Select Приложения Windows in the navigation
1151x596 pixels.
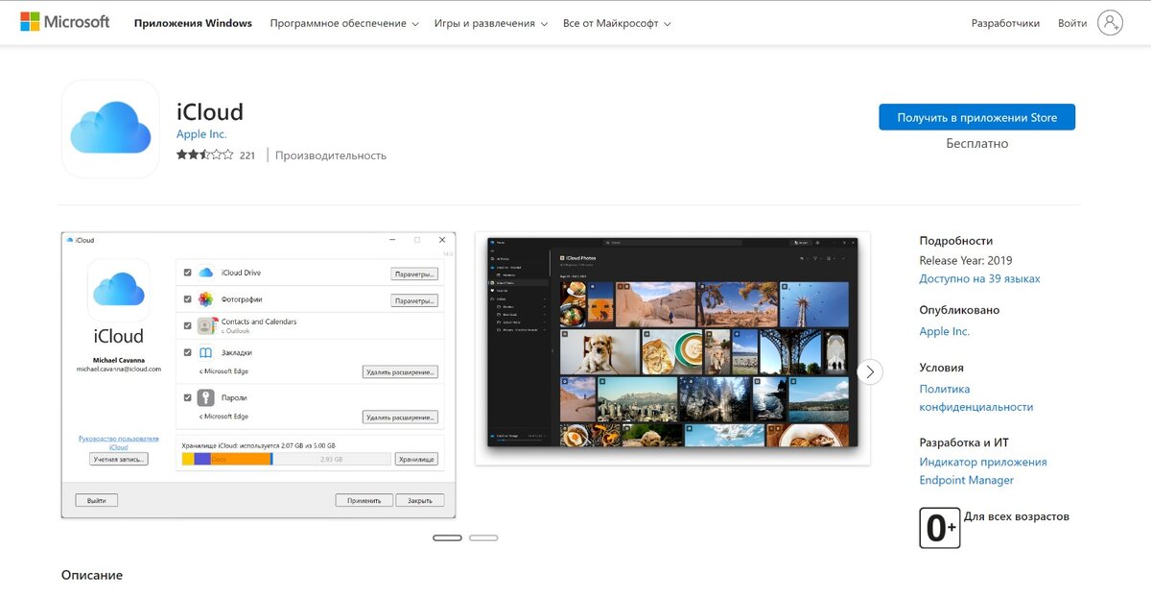point(193,22)
